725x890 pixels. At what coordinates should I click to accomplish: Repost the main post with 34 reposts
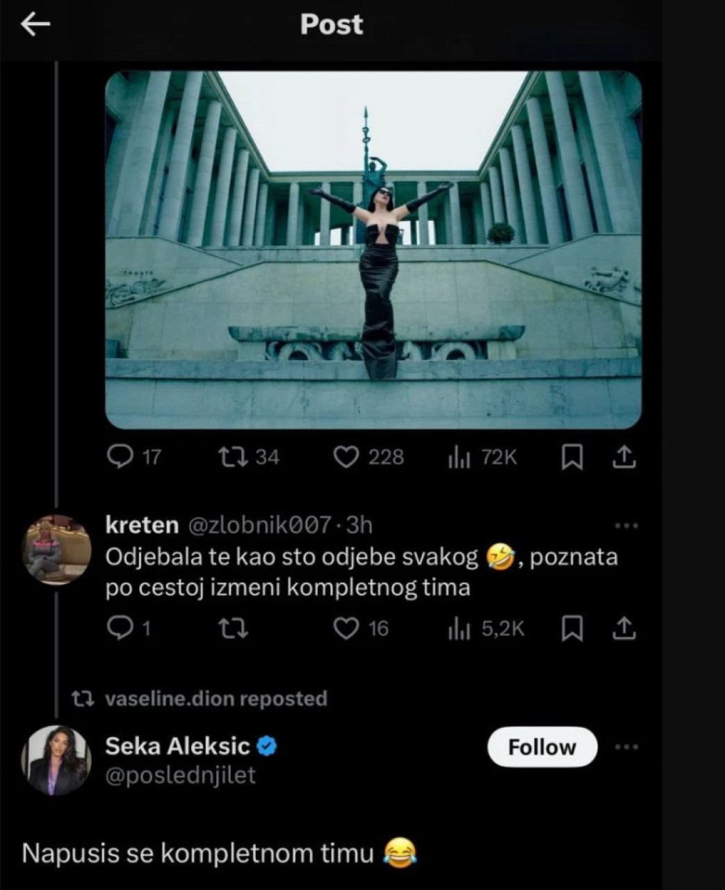tap(228, 457)
